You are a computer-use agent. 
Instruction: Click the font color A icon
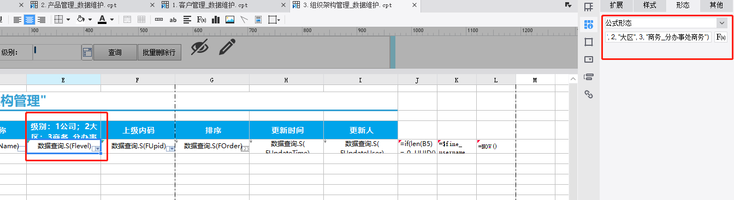102,20
